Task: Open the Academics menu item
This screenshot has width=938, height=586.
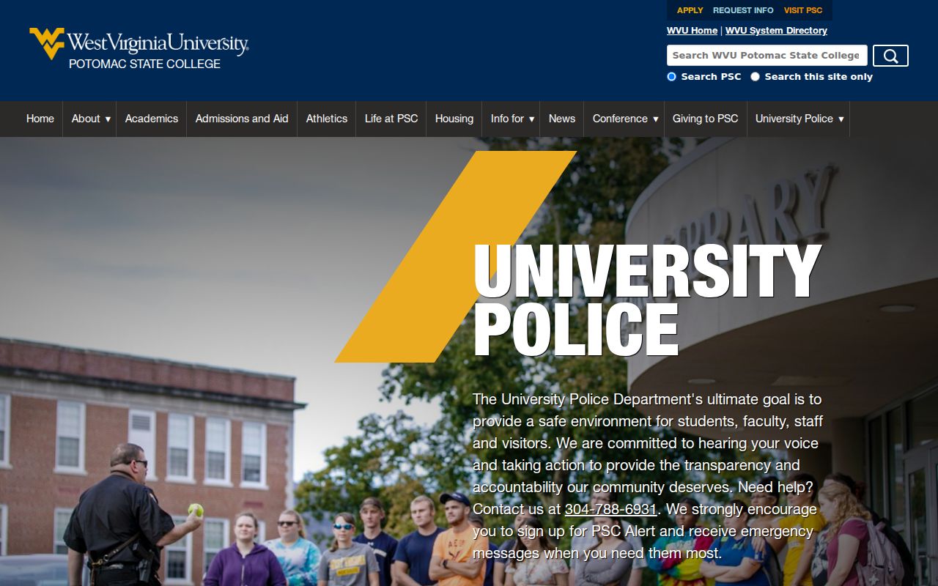Action: [x=152, y=119]
